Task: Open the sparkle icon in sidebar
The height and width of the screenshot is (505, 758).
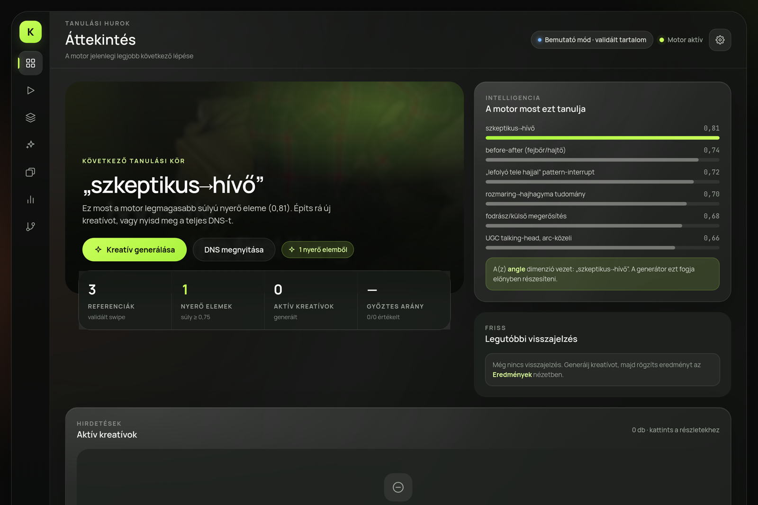Action: [30, 145]
